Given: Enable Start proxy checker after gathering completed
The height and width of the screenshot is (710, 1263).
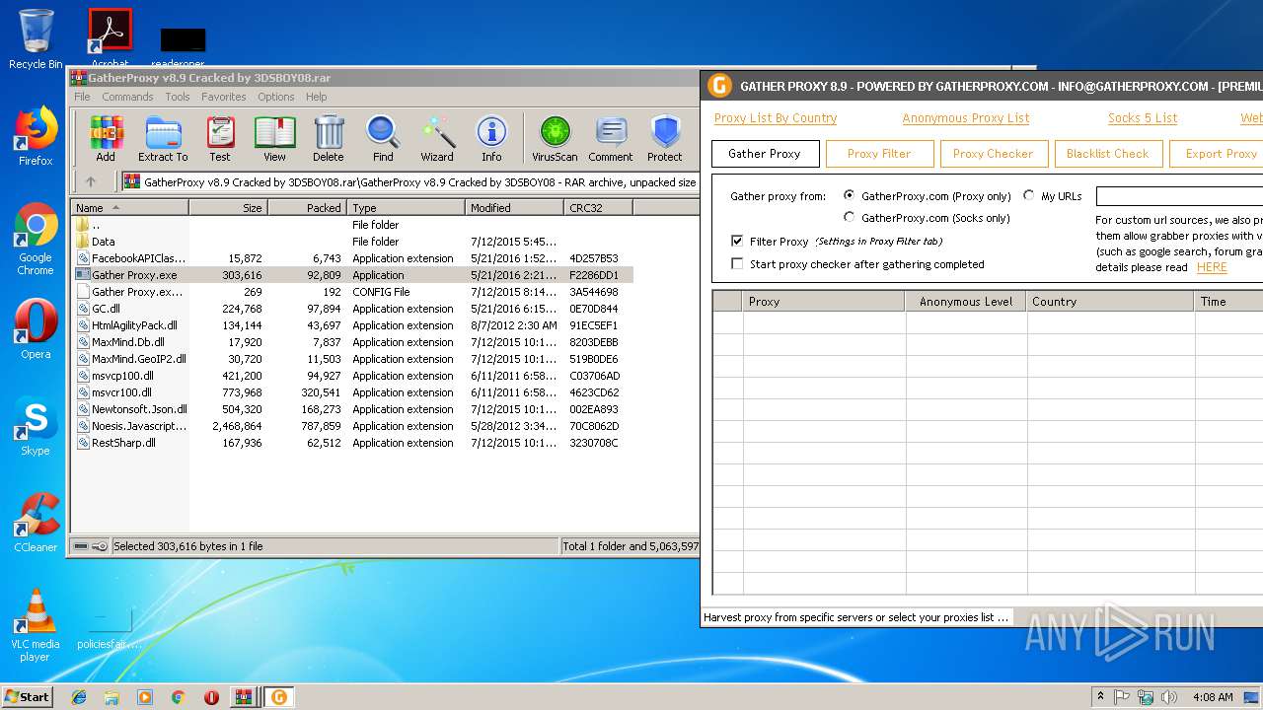Looking at the screenshot, I should click(x=737, y=263).
